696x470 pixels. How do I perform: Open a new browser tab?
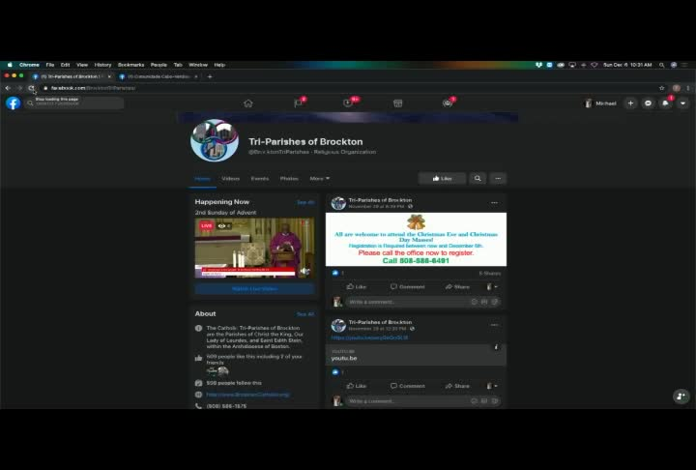pyautogui.click(x=210, y=76)
